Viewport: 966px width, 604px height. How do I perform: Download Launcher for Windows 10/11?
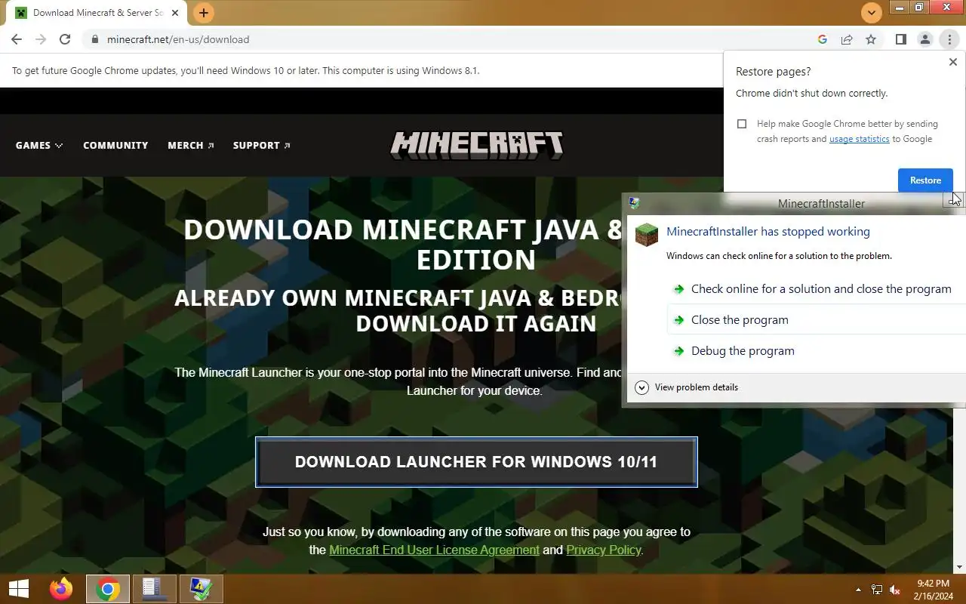click(x=476, y=462)
